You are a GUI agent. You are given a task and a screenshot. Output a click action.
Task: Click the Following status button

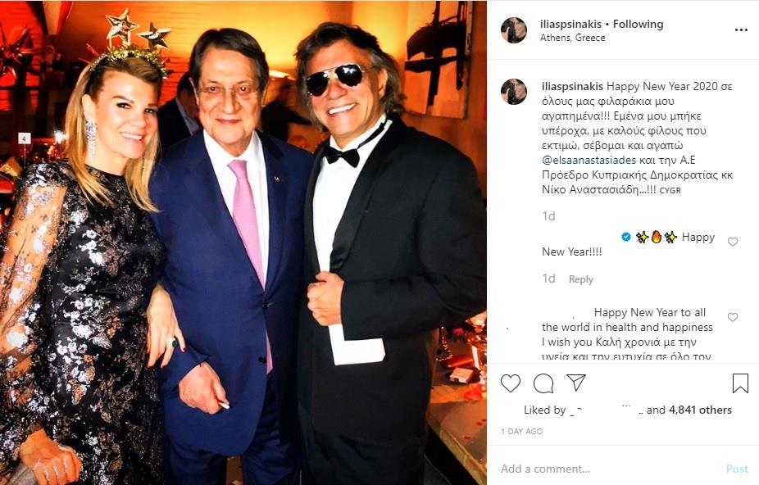point(638,24)
